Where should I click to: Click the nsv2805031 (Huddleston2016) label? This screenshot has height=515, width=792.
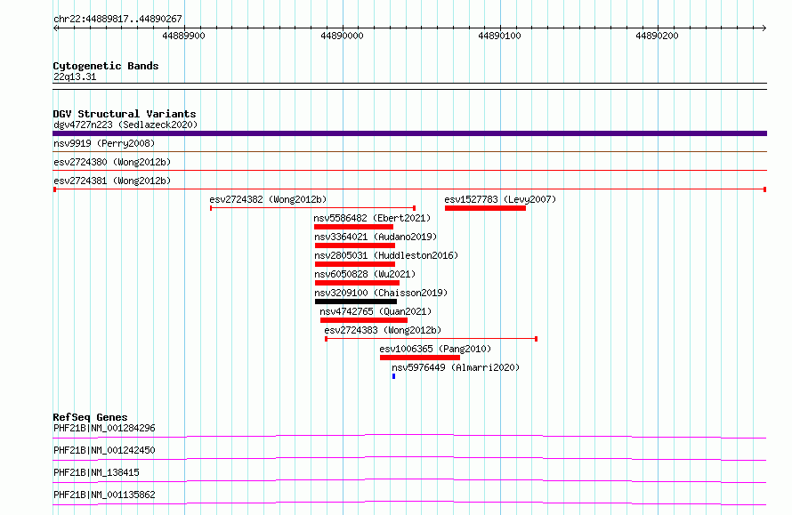[386, 255]
